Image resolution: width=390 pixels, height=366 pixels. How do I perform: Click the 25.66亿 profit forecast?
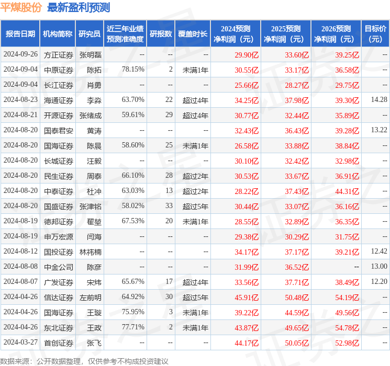pos(247,85)
